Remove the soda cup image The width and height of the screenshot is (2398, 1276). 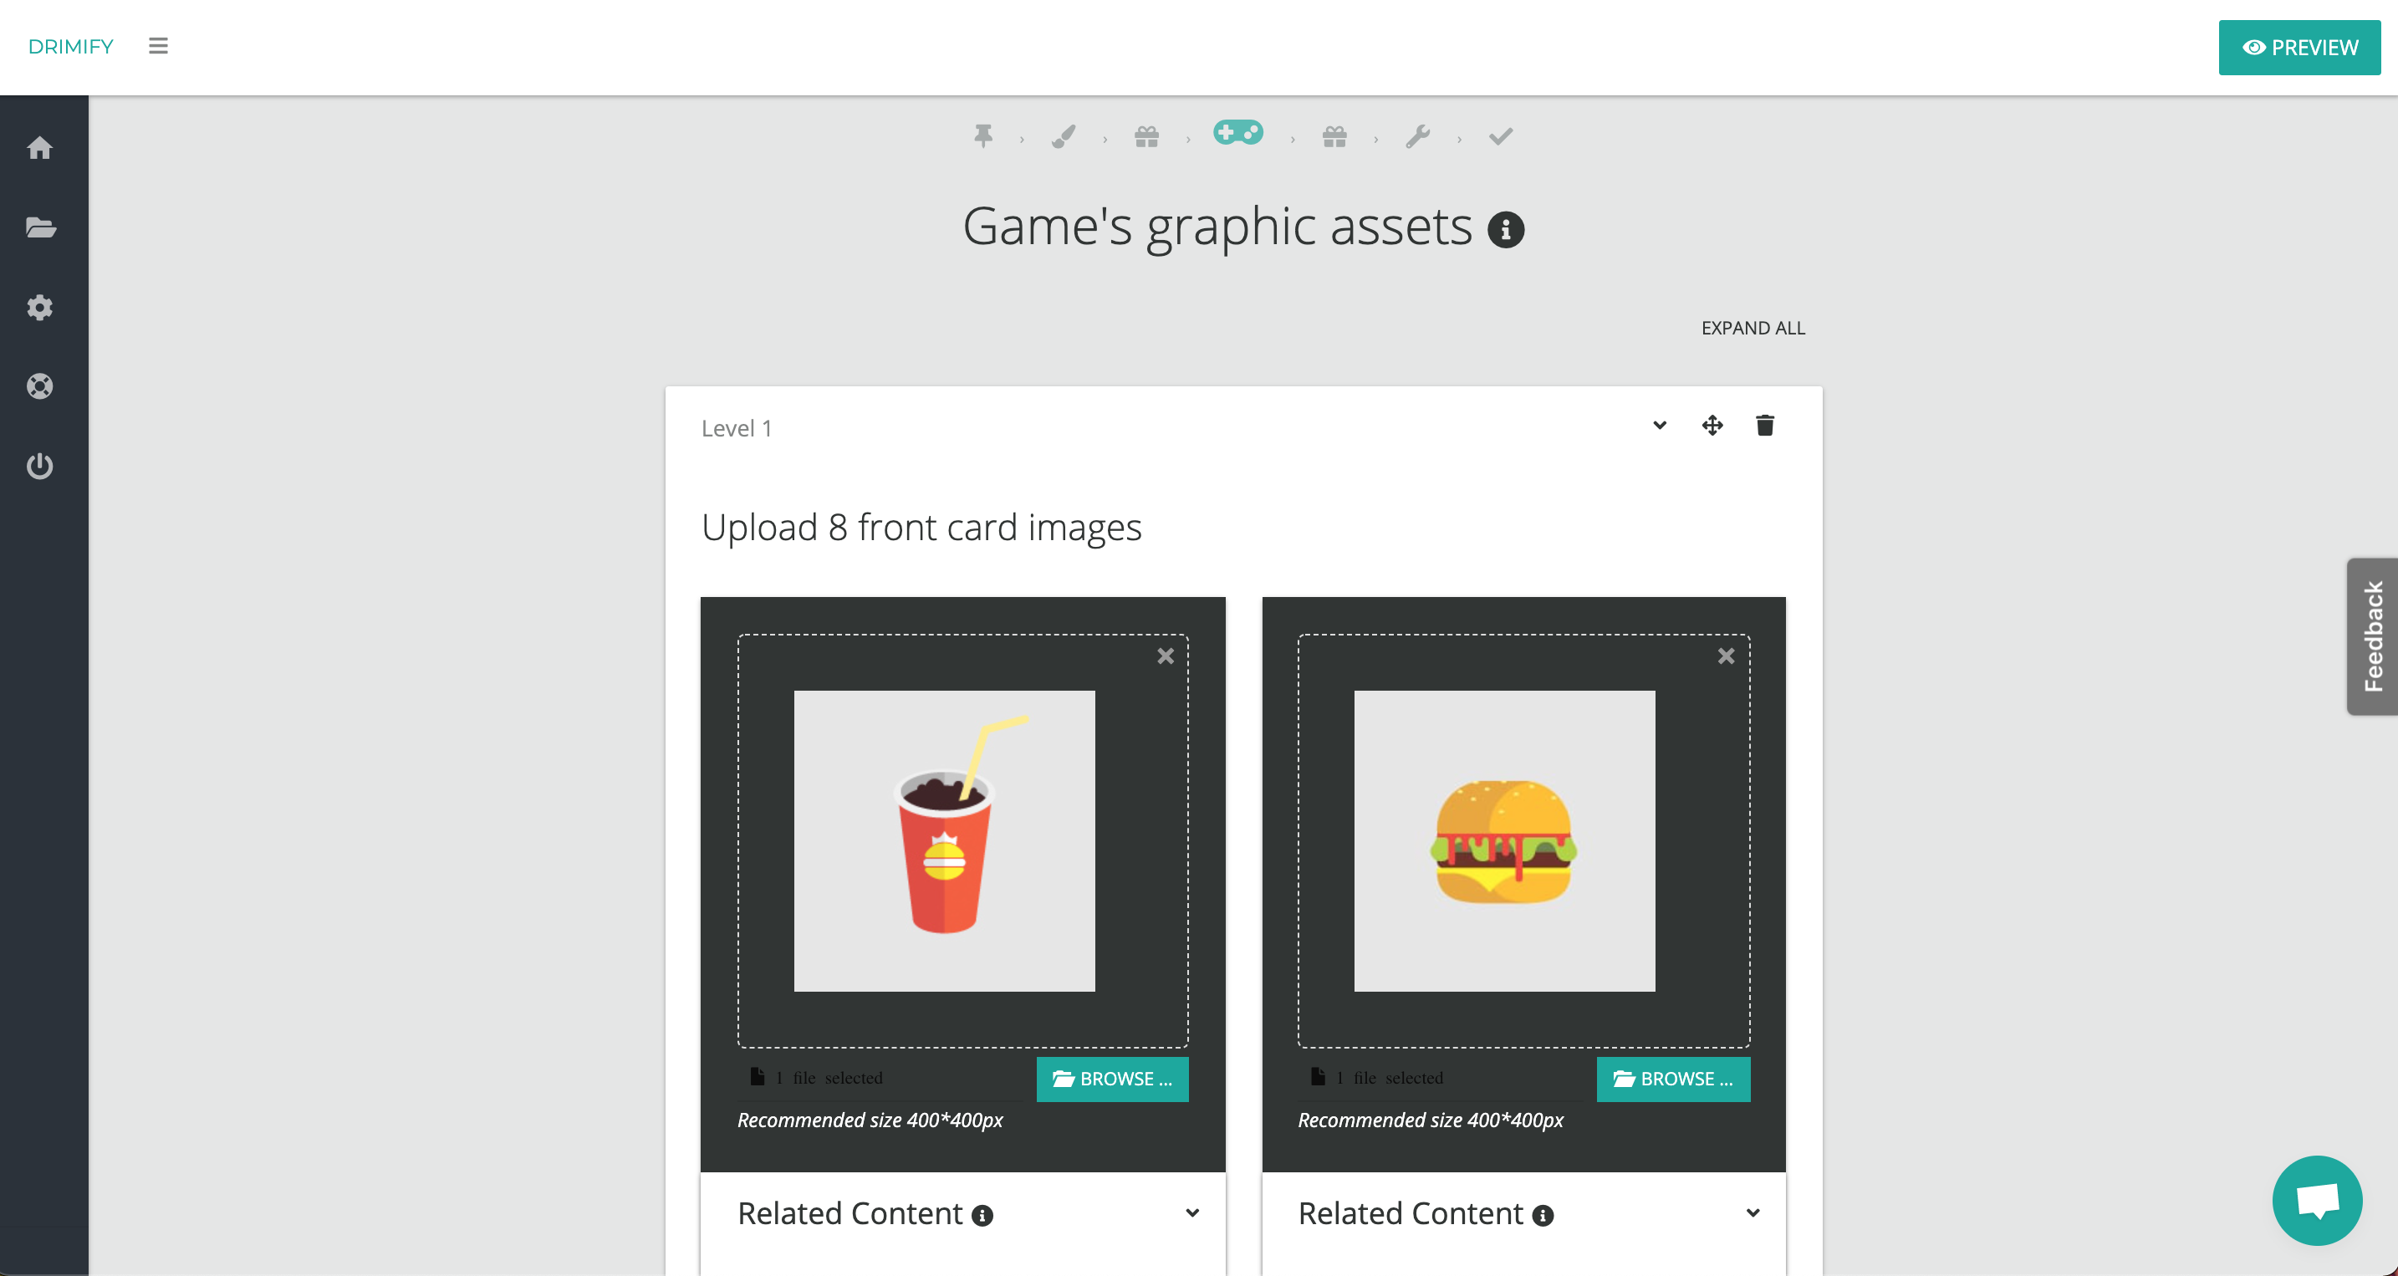[x=1165, y=656]
